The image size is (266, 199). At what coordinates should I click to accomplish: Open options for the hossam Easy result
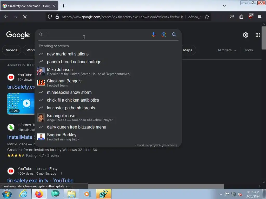(x=62, y=174)
